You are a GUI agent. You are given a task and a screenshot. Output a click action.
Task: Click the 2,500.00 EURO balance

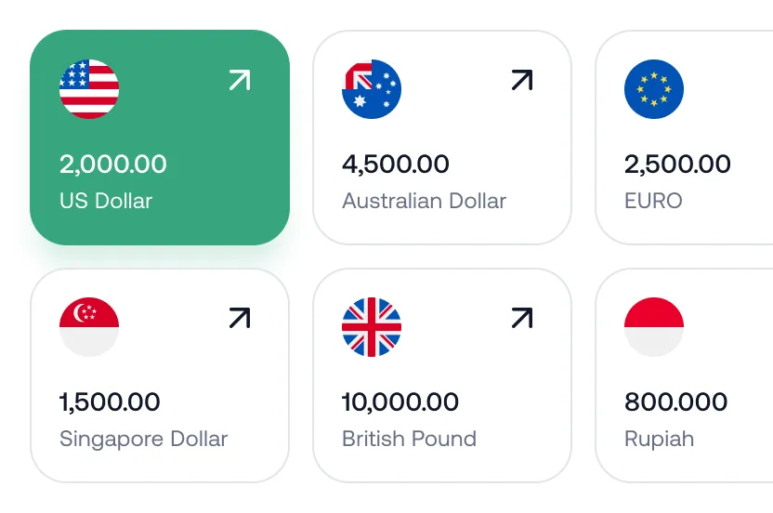click(677, 164)
